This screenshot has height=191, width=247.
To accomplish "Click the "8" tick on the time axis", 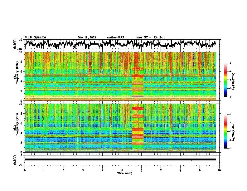I will (x=180, y=170).
